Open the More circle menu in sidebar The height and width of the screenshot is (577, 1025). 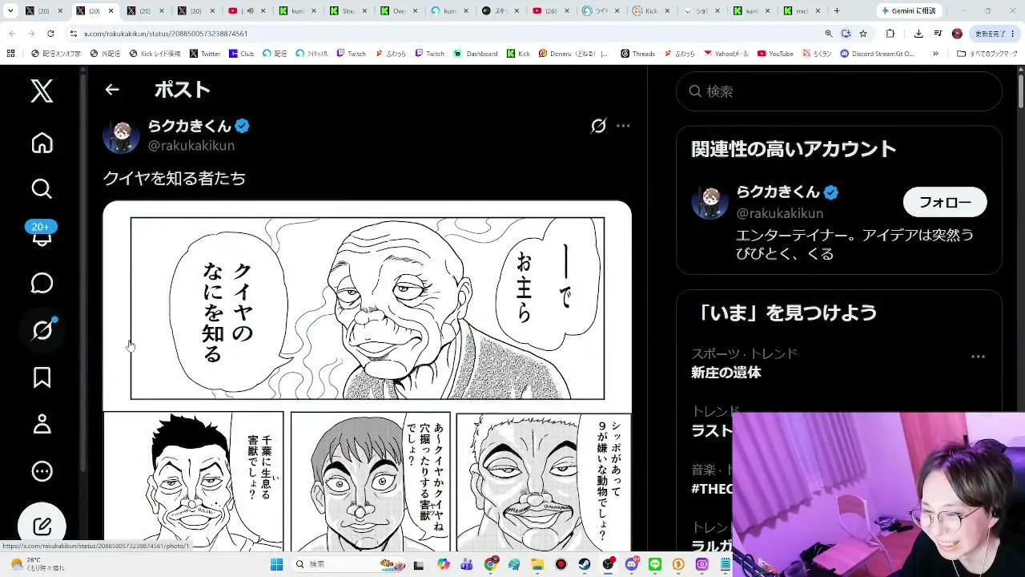pos(42,471)
